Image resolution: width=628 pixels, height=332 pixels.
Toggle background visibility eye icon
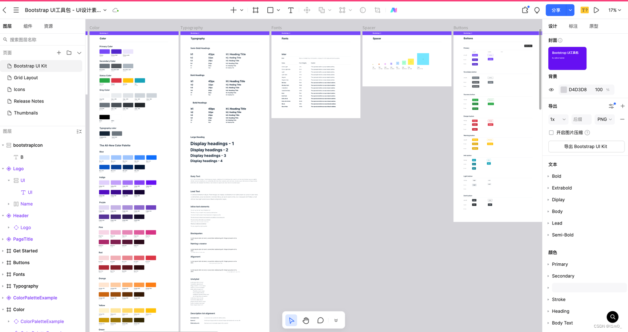click(x=551, y=90)
